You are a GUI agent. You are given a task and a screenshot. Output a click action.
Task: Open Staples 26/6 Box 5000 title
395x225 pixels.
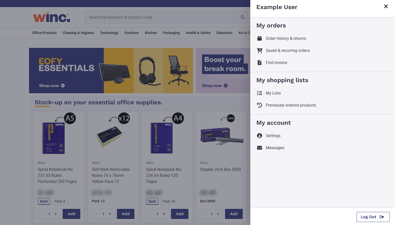tap(220, 169)
